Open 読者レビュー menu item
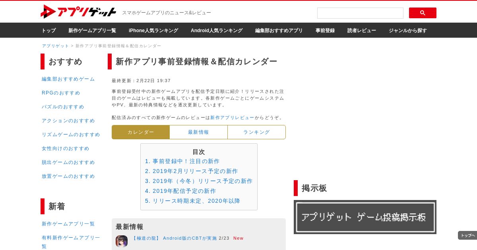The width and height of the screenshot is (477, 250). [362, 31]
